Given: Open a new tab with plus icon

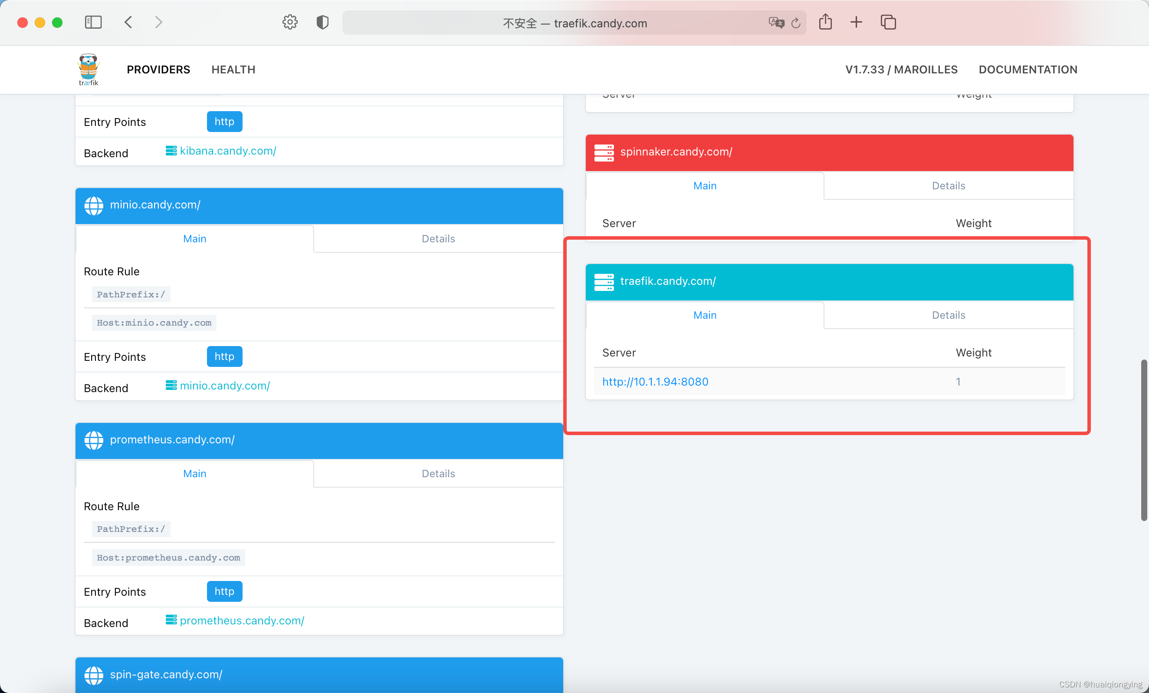Looking at the screenshot, I should click(x=856, y=23).
